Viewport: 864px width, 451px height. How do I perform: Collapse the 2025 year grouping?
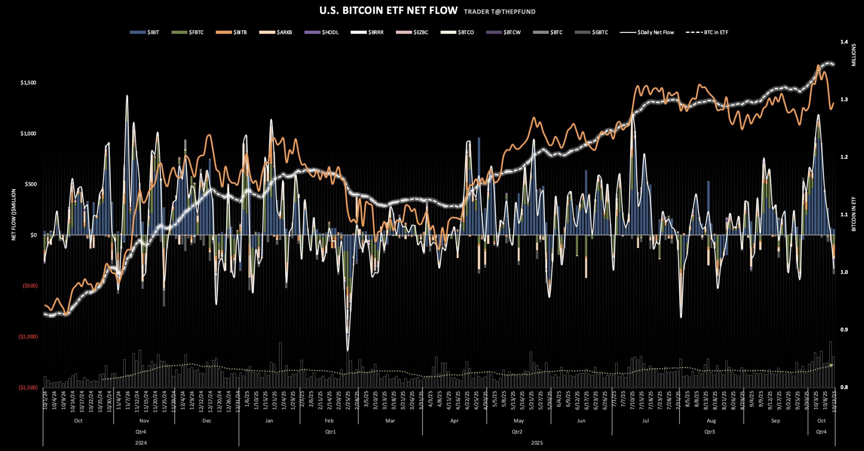538,443
